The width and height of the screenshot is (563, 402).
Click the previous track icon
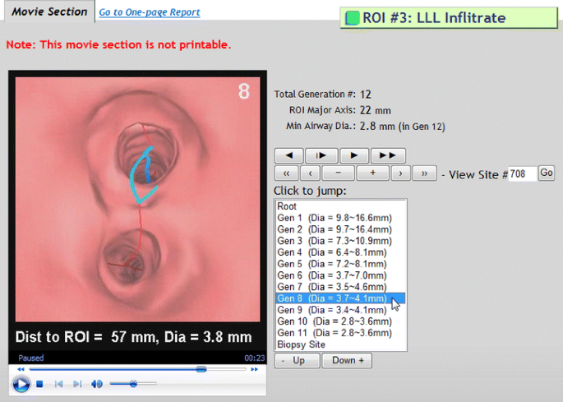tap(59, 384)
